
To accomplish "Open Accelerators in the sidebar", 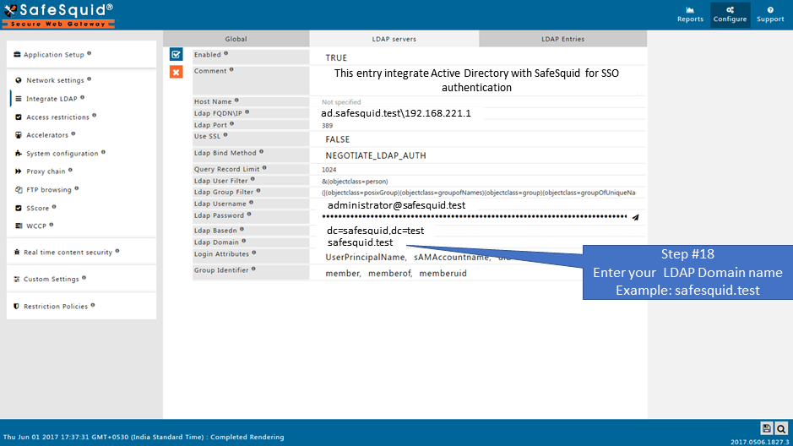I will click(47, 135).
